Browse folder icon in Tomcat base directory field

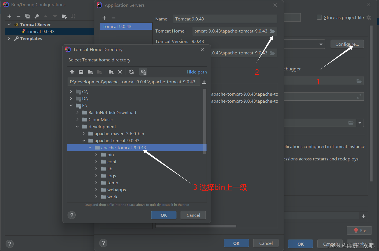tap(272, 53)
